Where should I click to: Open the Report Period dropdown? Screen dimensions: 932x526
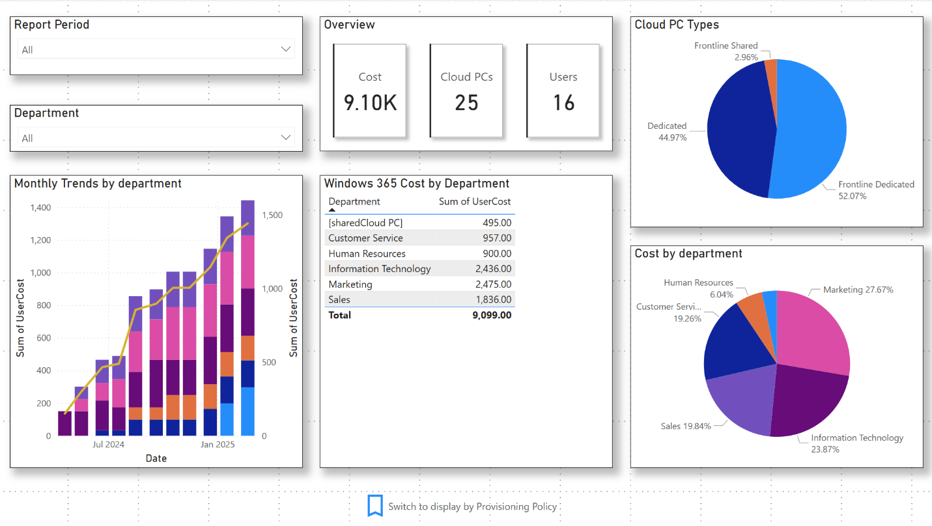click(286, 48)
